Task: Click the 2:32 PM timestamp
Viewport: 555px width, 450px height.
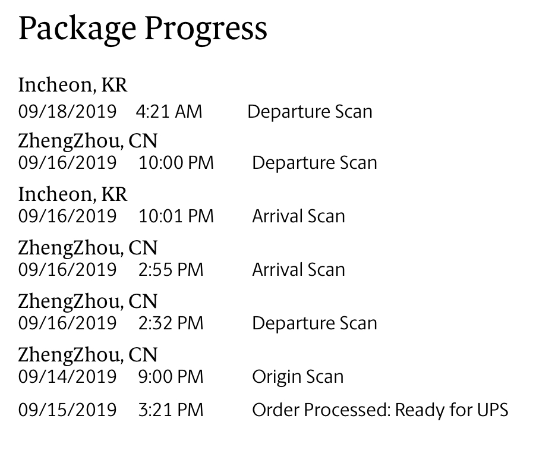Action: tap(171, 323)
